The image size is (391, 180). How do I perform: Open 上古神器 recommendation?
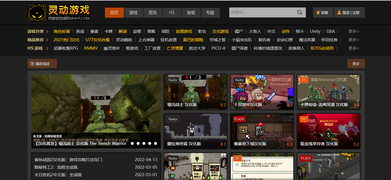click(146, 40)
